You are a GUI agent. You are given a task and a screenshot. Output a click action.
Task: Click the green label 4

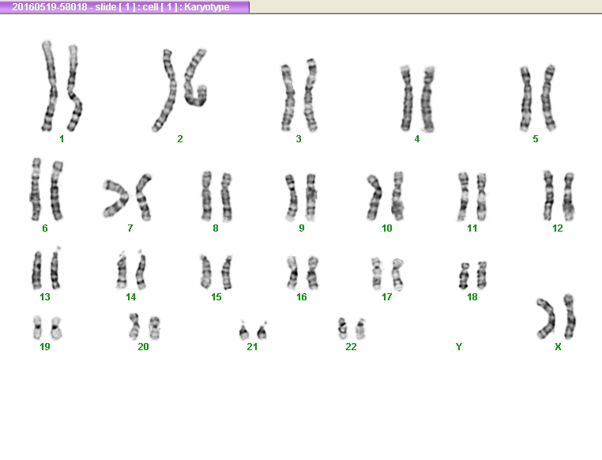(x=417, y=139)
